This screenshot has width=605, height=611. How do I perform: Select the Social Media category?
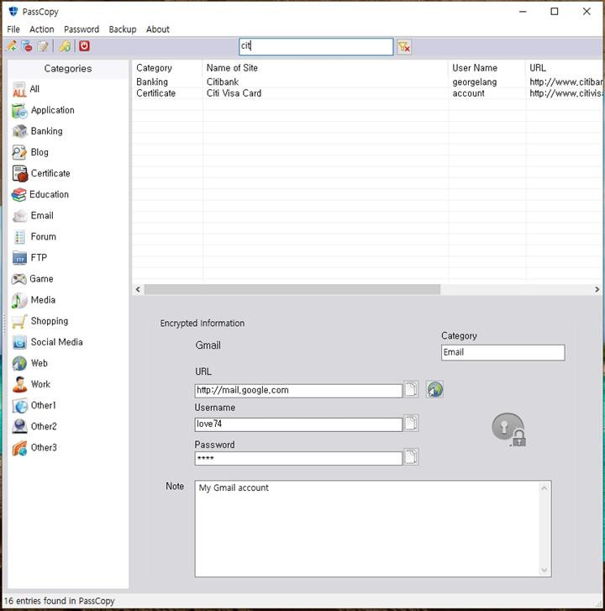click(47, 342)
